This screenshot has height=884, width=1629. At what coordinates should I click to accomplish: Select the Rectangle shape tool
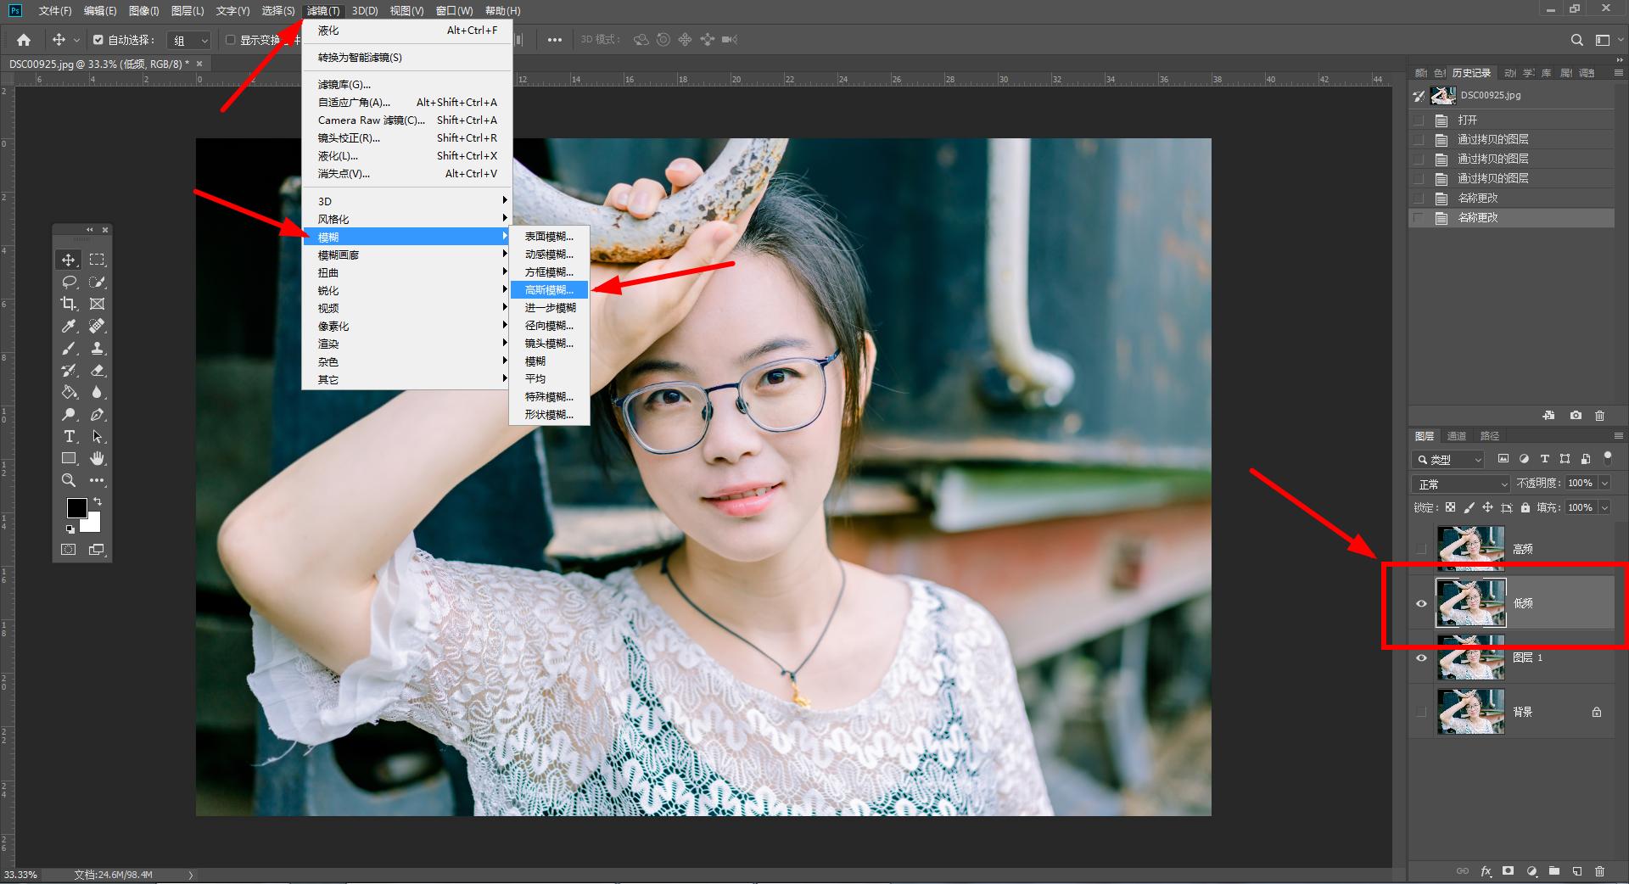coord(69,458)
